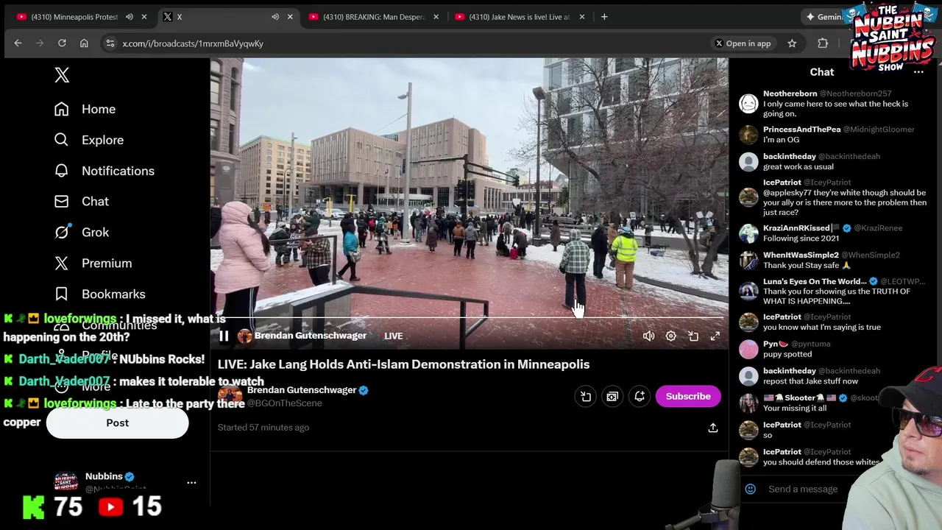Click the broadcaster avatar in video overlay

pos(244,336)
